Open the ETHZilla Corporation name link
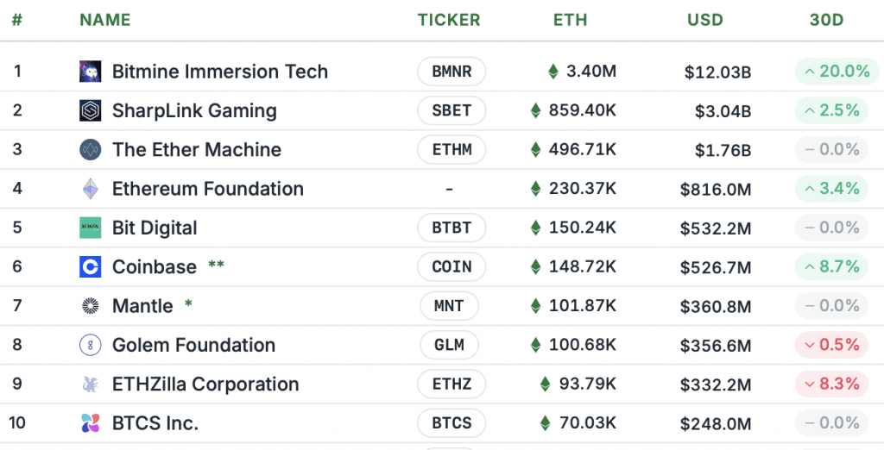Viewport: 884px width, 450px height. 205,384
